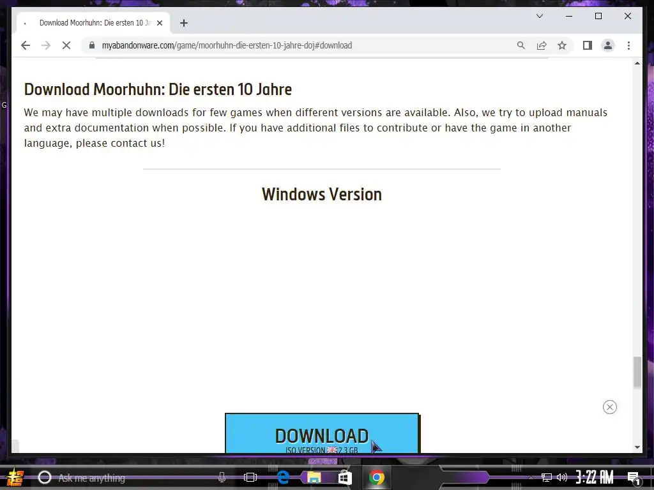The height and width of the screenshot is (490, 654).
Task: Dismiss the ad with circled X
Action: [610, 407]
